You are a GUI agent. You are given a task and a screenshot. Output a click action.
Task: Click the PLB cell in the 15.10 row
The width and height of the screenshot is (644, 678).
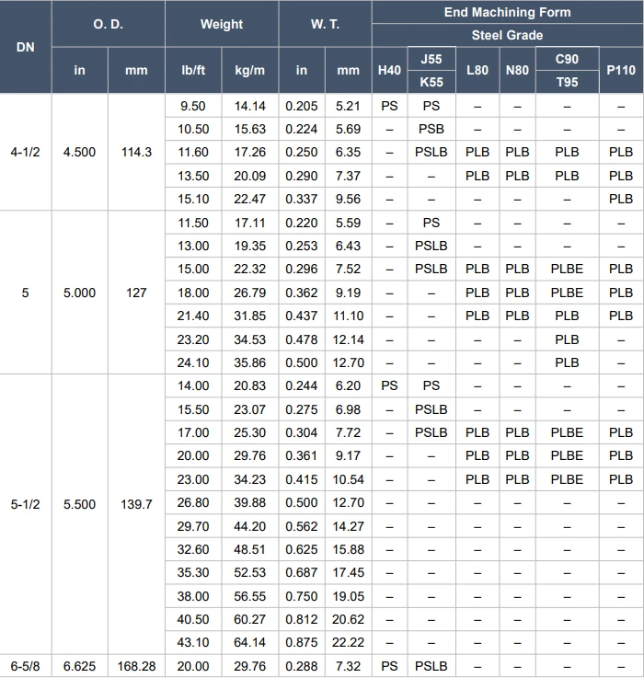coord(621,199)
